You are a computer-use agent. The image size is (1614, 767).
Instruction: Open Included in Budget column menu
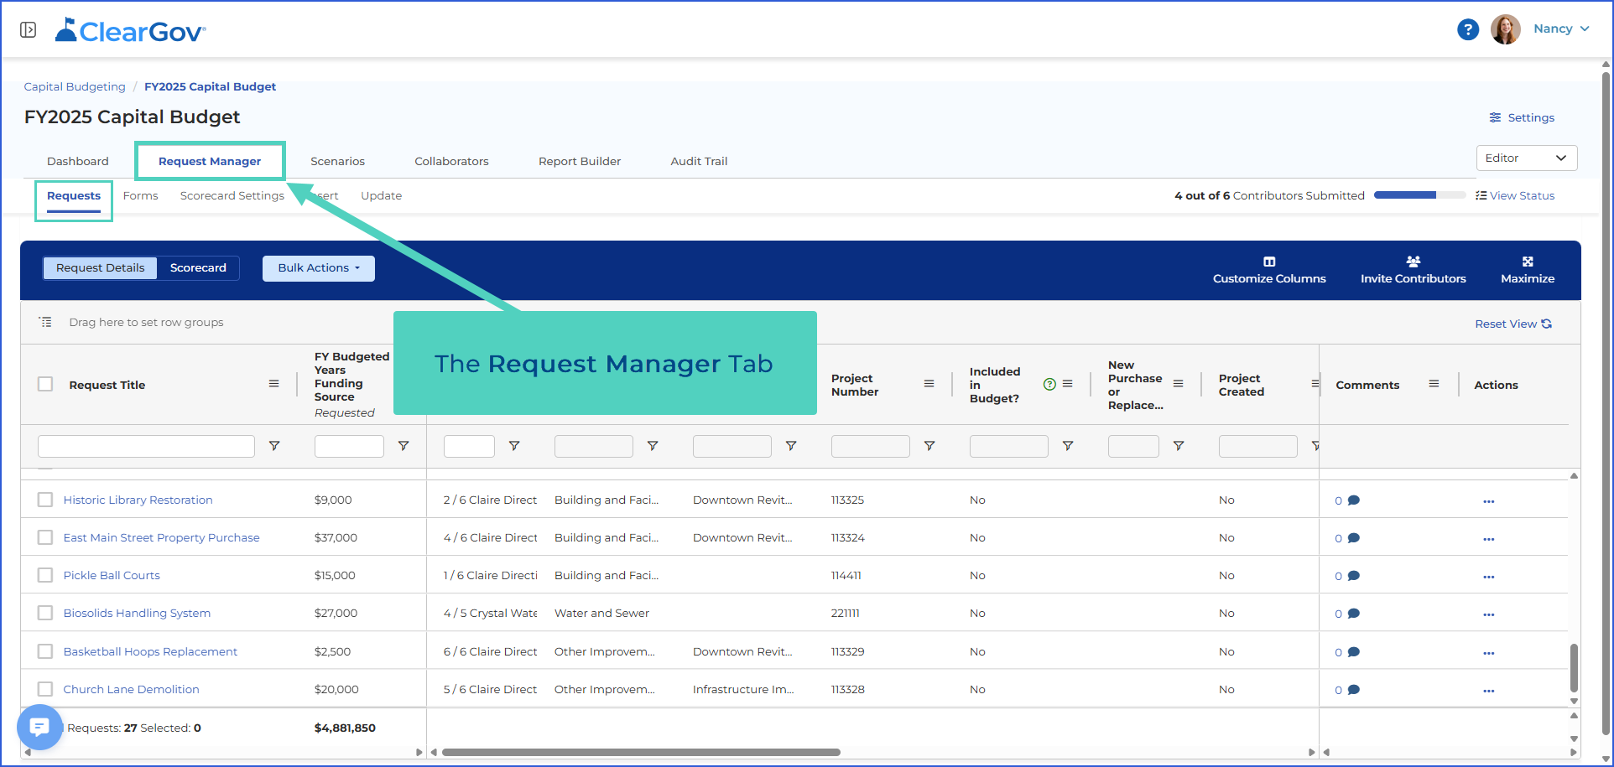tap(1067, 384)
